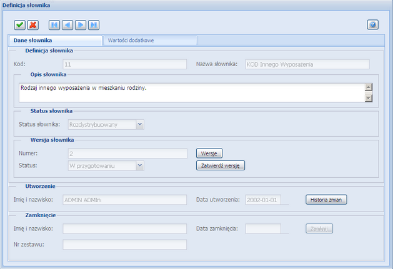Click the Nr zestawu field

(124, 244)
